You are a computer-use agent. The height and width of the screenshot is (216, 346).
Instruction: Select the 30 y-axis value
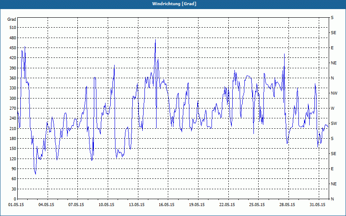click(x=14, y=189)
